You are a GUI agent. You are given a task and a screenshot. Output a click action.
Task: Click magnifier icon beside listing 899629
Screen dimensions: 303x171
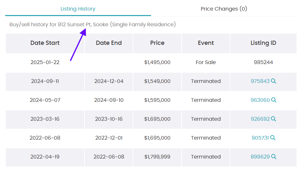point(274,157)
